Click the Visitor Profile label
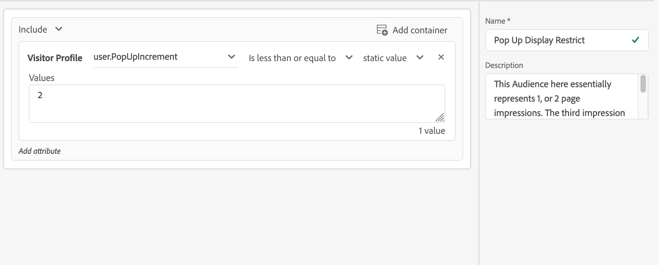This screenshot has height=265, width=659. (x=55, y=58)
